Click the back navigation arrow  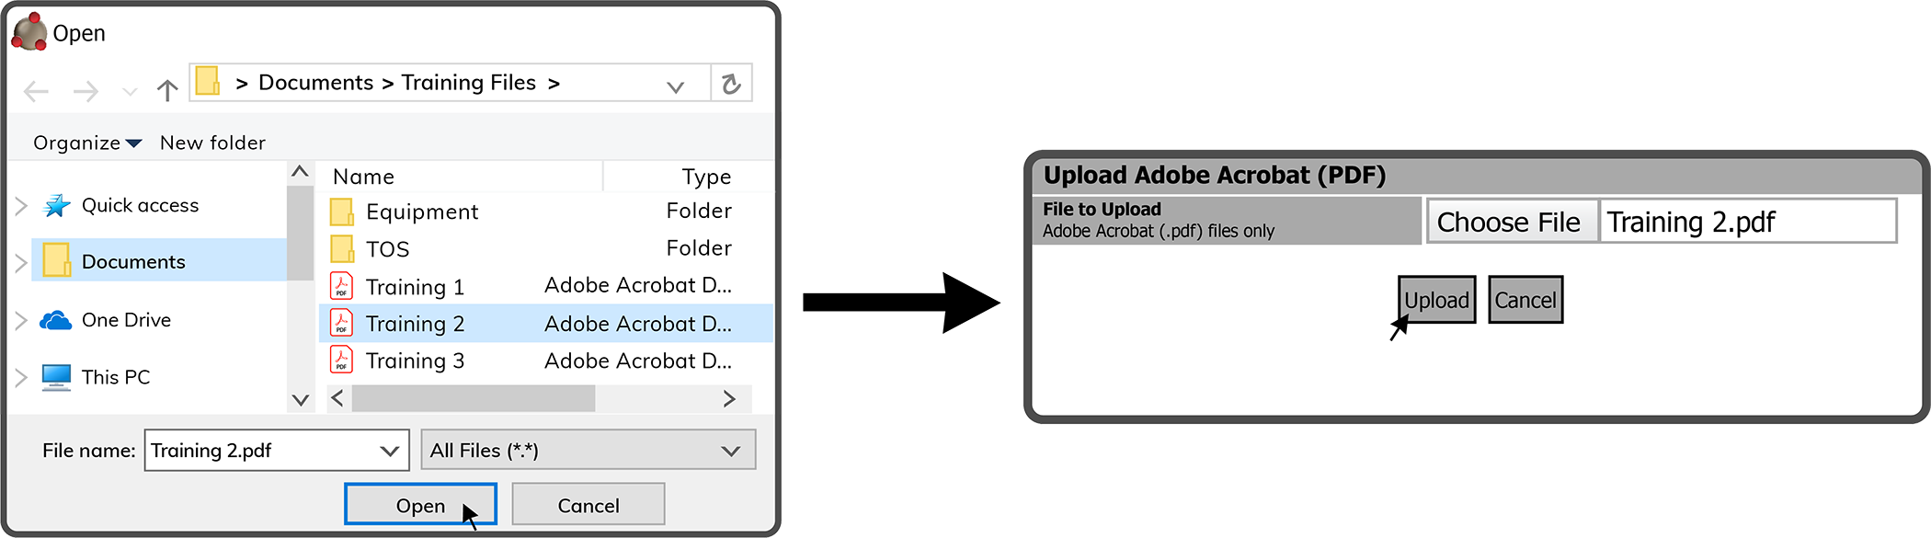37,90
